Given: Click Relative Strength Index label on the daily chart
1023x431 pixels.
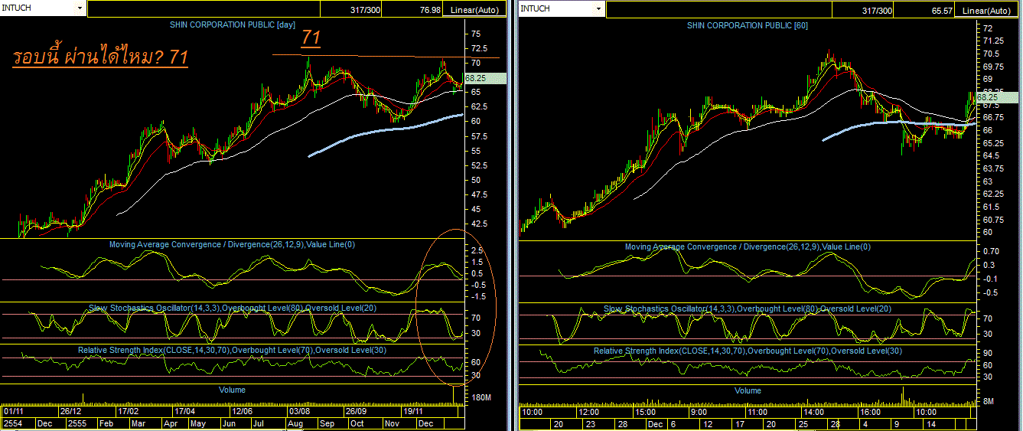Looking at the screenshot, I should pos(232,350).
